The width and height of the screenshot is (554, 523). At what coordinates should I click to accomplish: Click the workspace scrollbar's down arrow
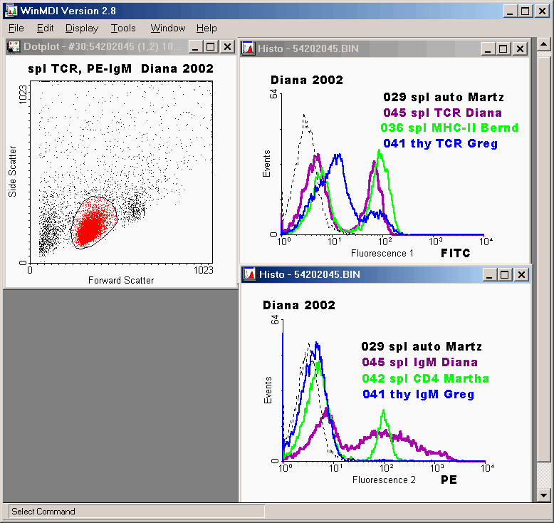click(x=543, y=494)
